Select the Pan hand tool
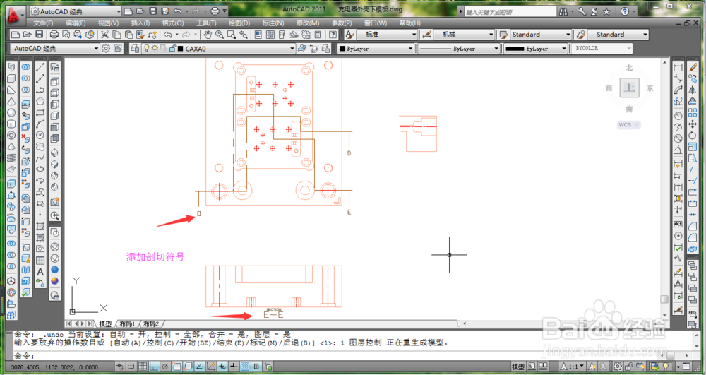 coord(208,35)
